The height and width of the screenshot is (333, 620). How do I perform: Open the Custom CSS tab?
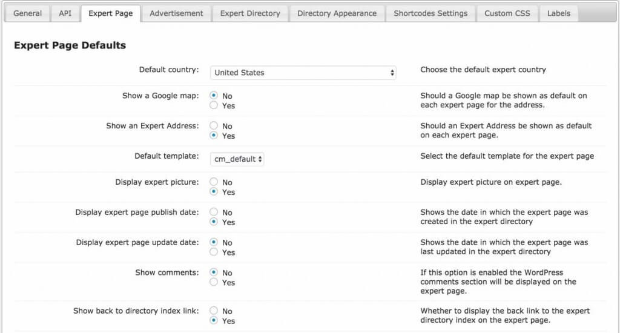tap(507, 13)
